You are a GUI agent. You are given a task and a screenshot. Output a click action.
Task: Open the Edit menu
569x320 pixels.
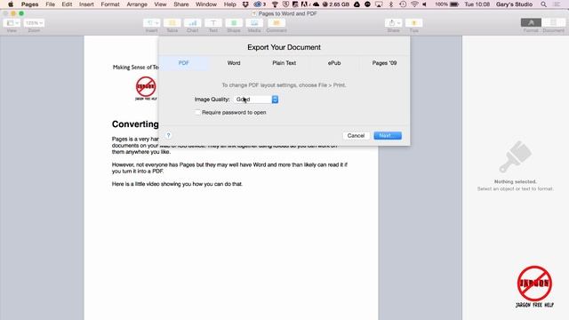point(67,4)
